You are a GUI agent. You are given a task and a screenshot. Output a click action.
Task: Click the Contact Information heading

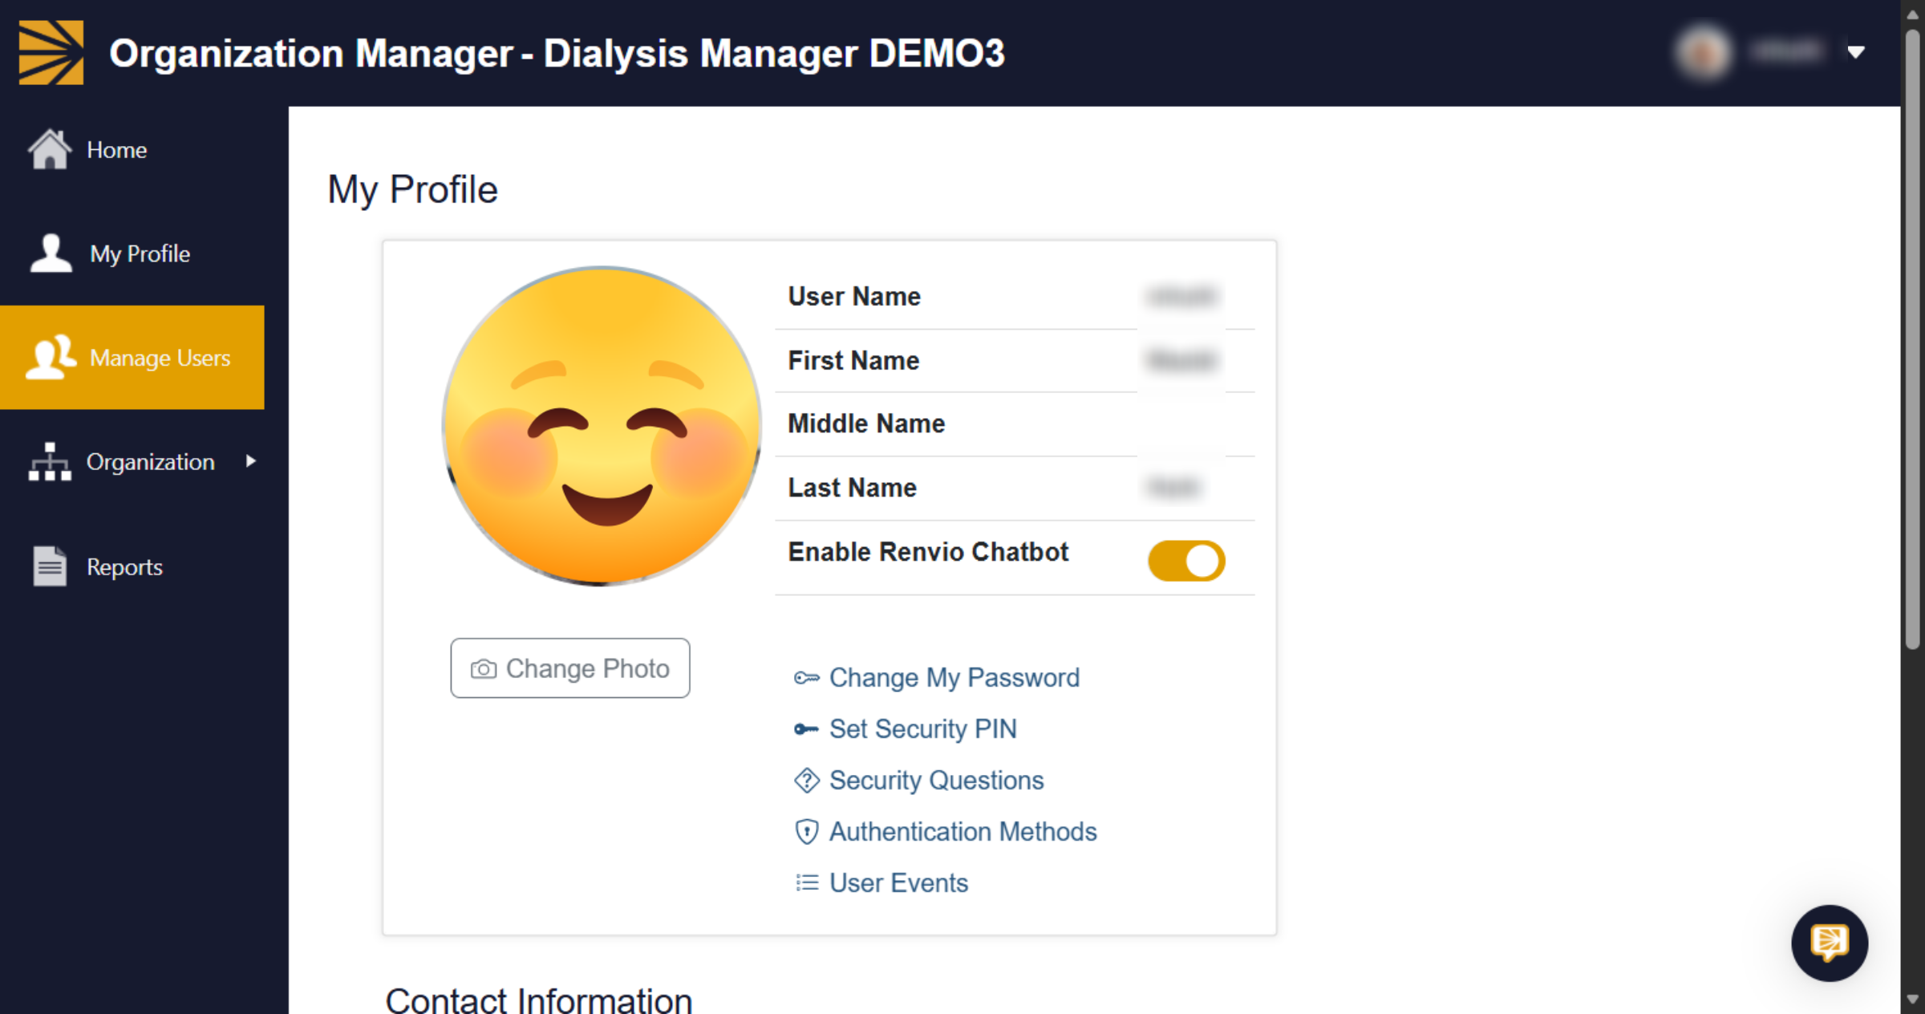point(538,1000)
